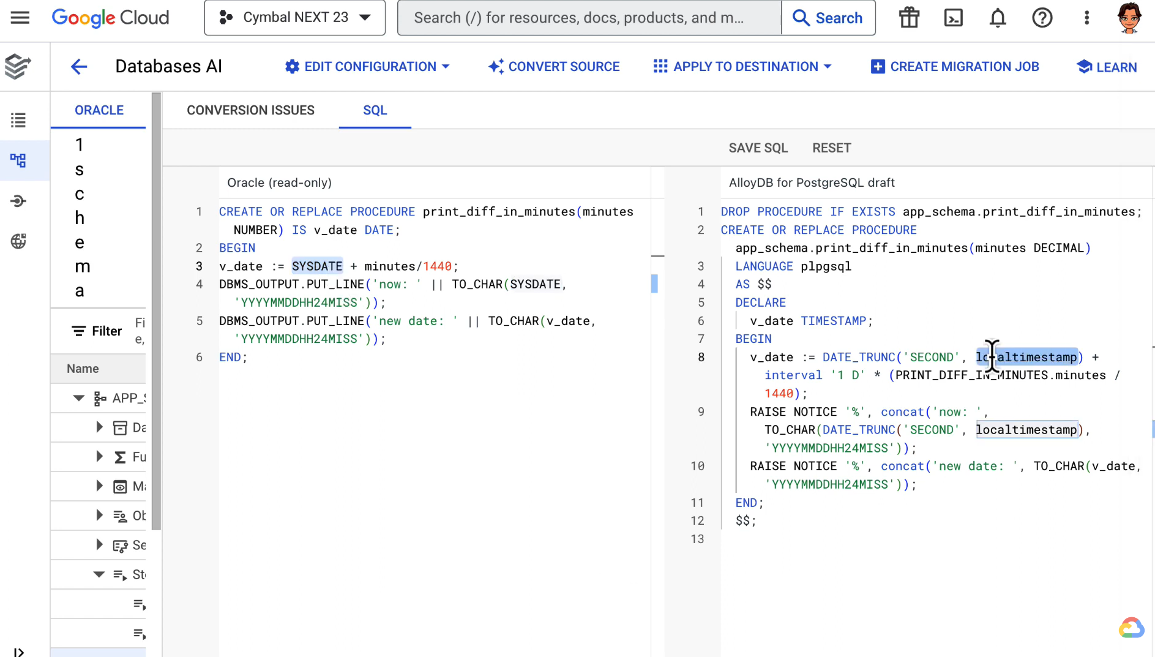Click LANGUAGE plpgsql on line 3
This screenshot has height=657, width=1155.
[x=793, y=266]
